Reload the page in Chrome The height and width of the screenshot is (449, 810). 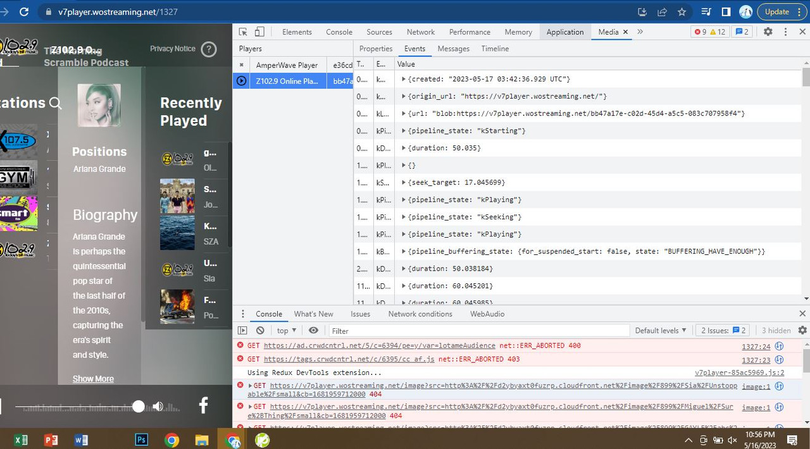pos(24,11)
